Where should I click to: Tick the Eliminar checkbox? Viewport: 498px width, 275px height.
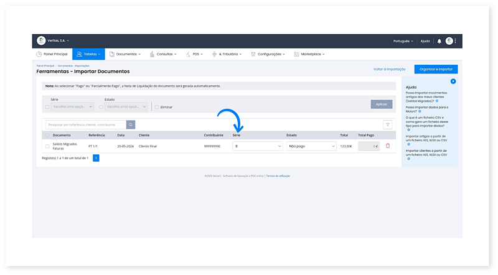tap(157, 107)
